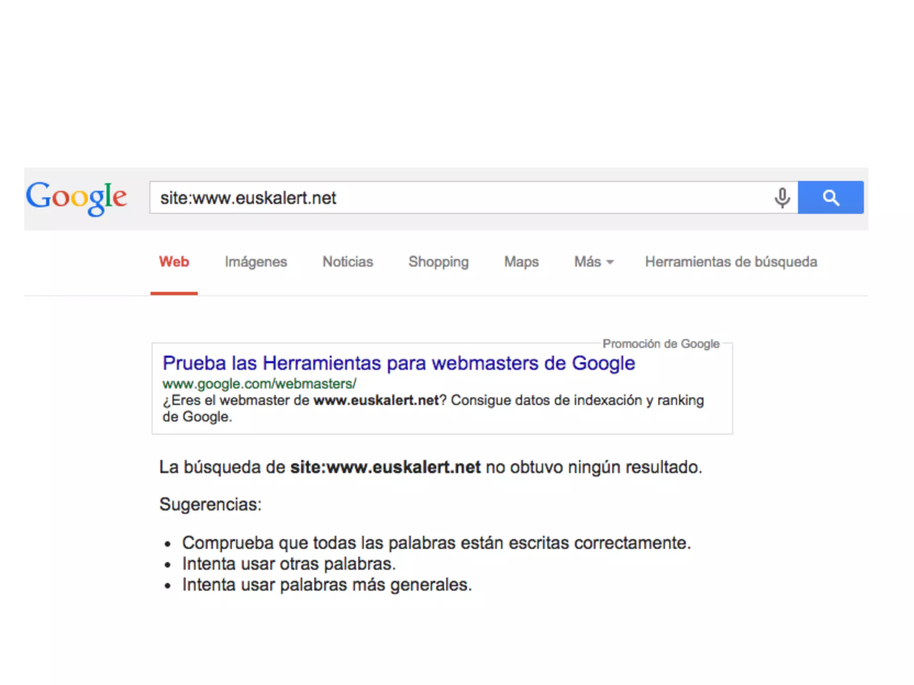Click bold www.euskalert.net in promotion snippet
The image size is (914, 685).
[x=376, y=400]
